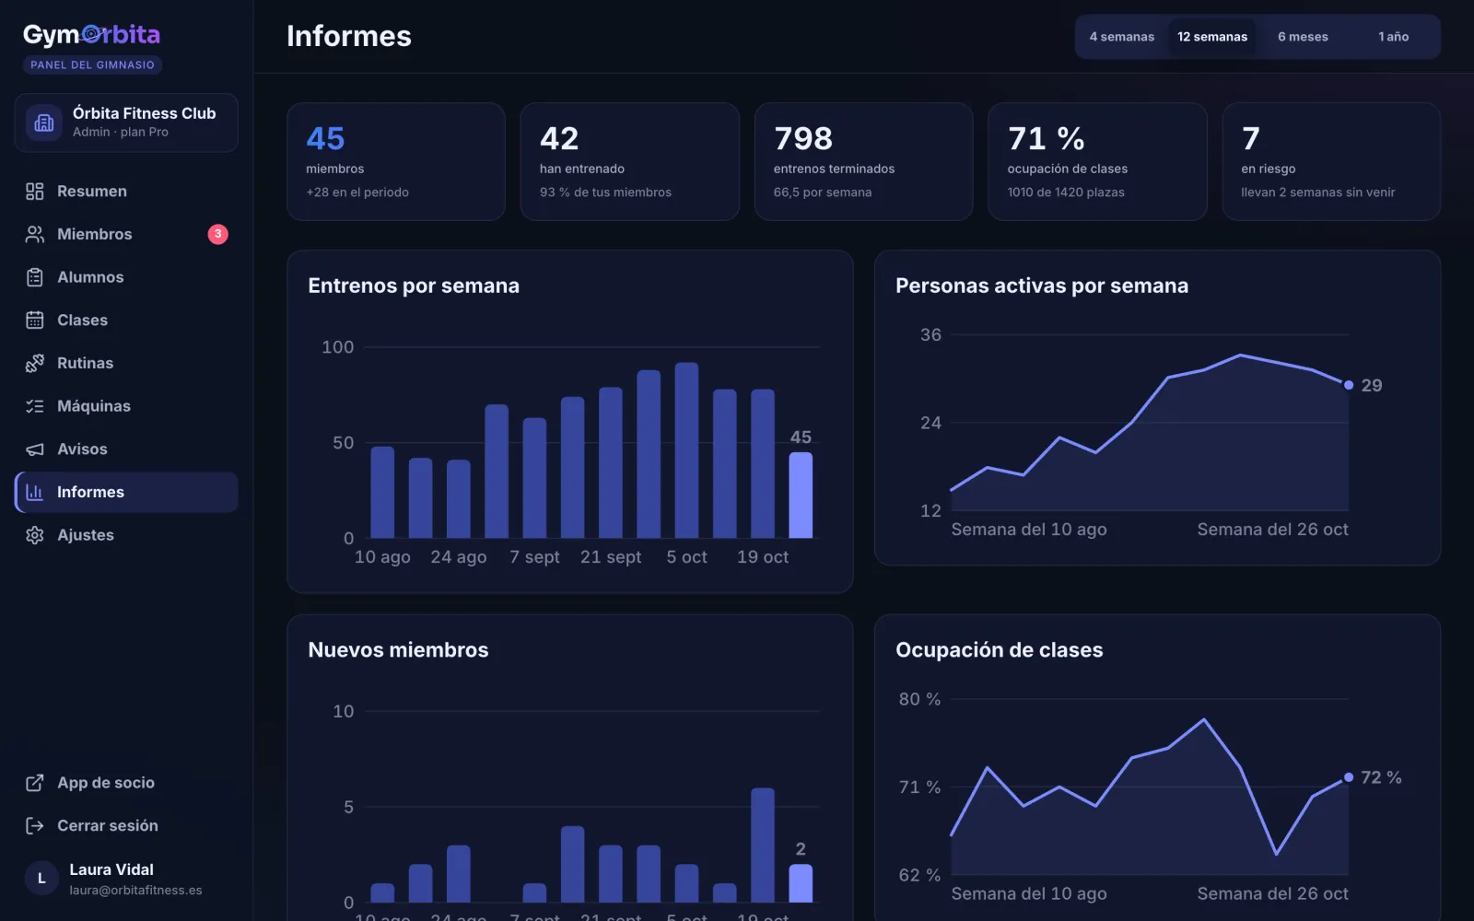Click the Órbita Fitness Club building icon
Screen dimensions: 1474x921
[44, 122]
